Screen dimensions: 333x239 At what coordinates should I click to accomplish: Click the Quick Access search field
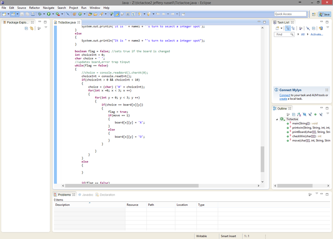pyautogui.click(x=291, y=14)
